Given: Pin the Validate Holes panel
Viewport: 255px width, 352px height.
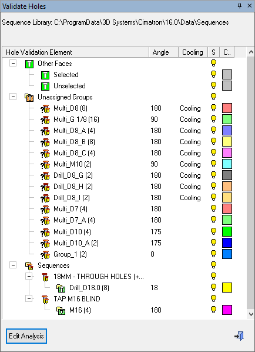Looking at the screenshot, I should (240, 6).
